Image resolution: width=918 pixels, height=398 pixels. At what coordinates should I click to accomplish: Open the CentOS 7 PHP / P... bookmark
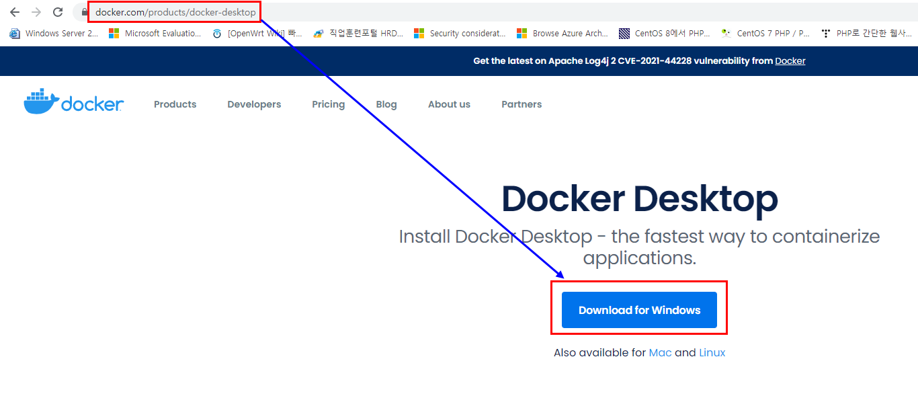tap(765, 33)
